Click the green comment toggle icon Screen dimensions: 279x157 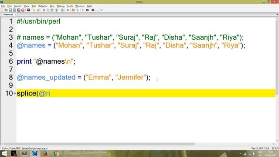point(68,10)
